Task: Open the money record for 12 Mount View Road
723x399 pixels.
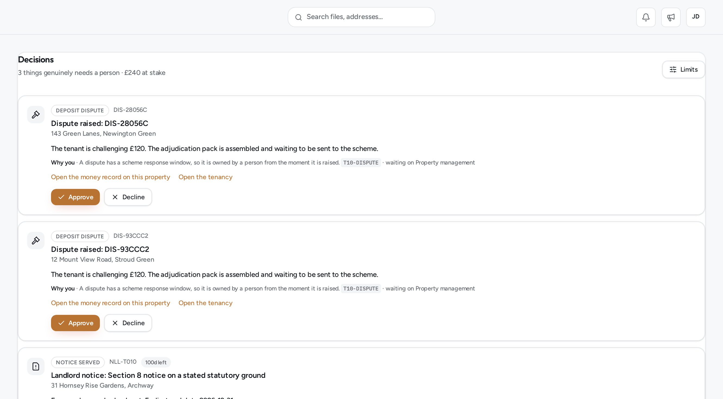Action: coord(110,303)
